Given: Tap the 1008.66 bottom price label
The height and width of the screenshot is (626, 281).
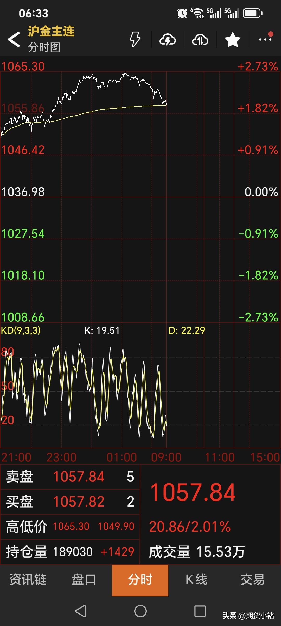Looking at the screenshot, I should [x=23, y=317].
